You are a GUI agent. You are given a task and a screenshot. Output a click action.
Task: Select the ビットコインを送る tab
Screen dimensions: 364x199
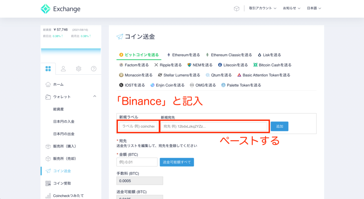click(x=139, y=55)
